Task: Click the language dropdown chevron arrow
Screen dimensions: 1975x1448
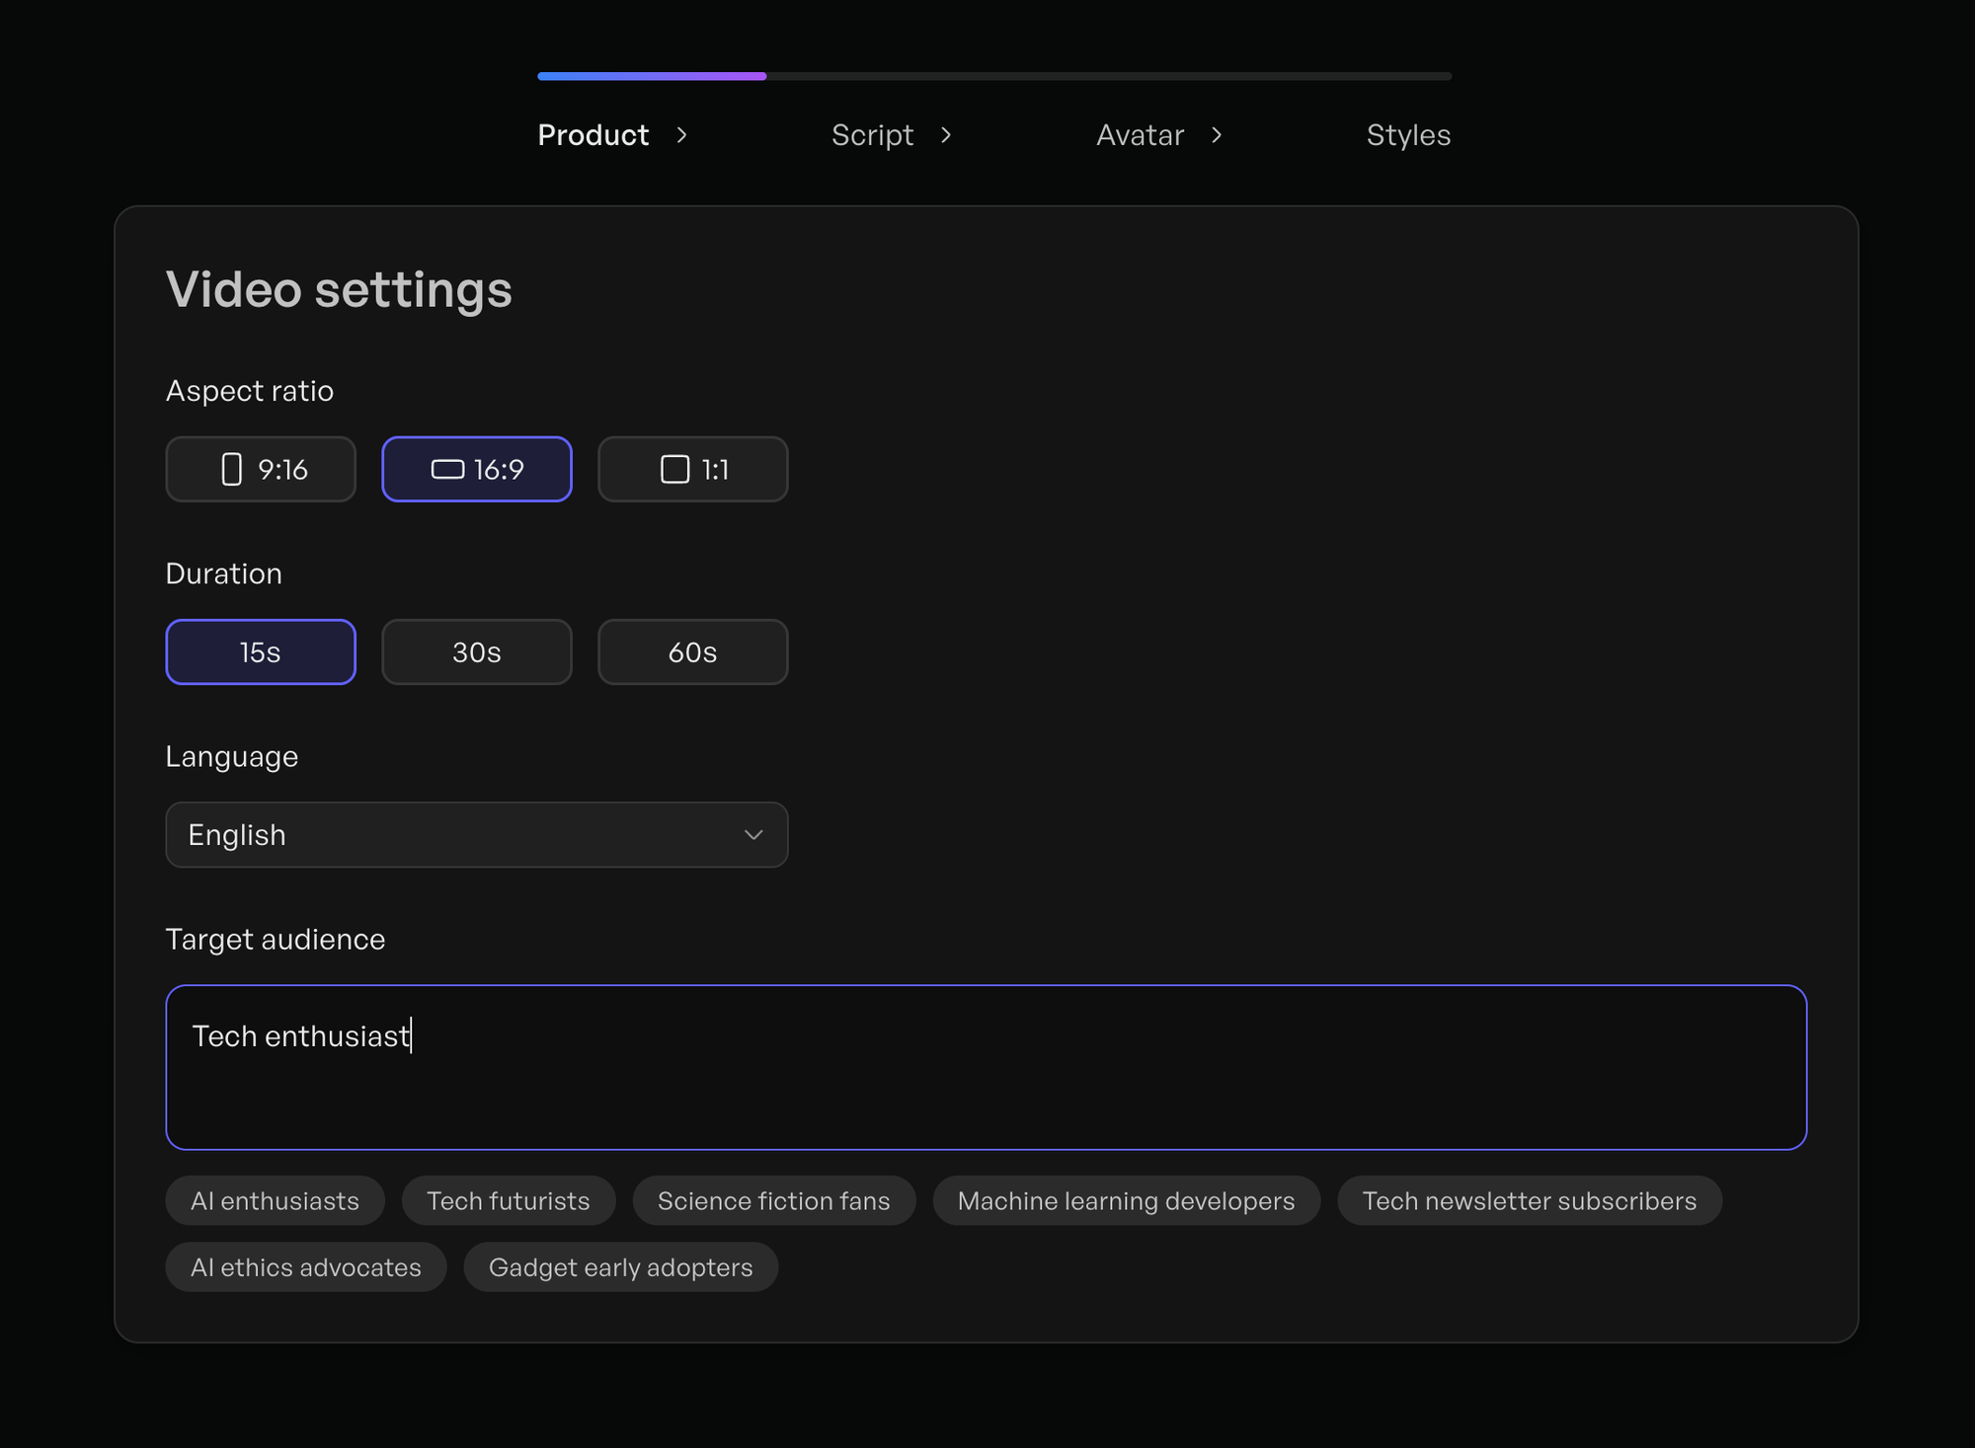Action: point(753,835)
